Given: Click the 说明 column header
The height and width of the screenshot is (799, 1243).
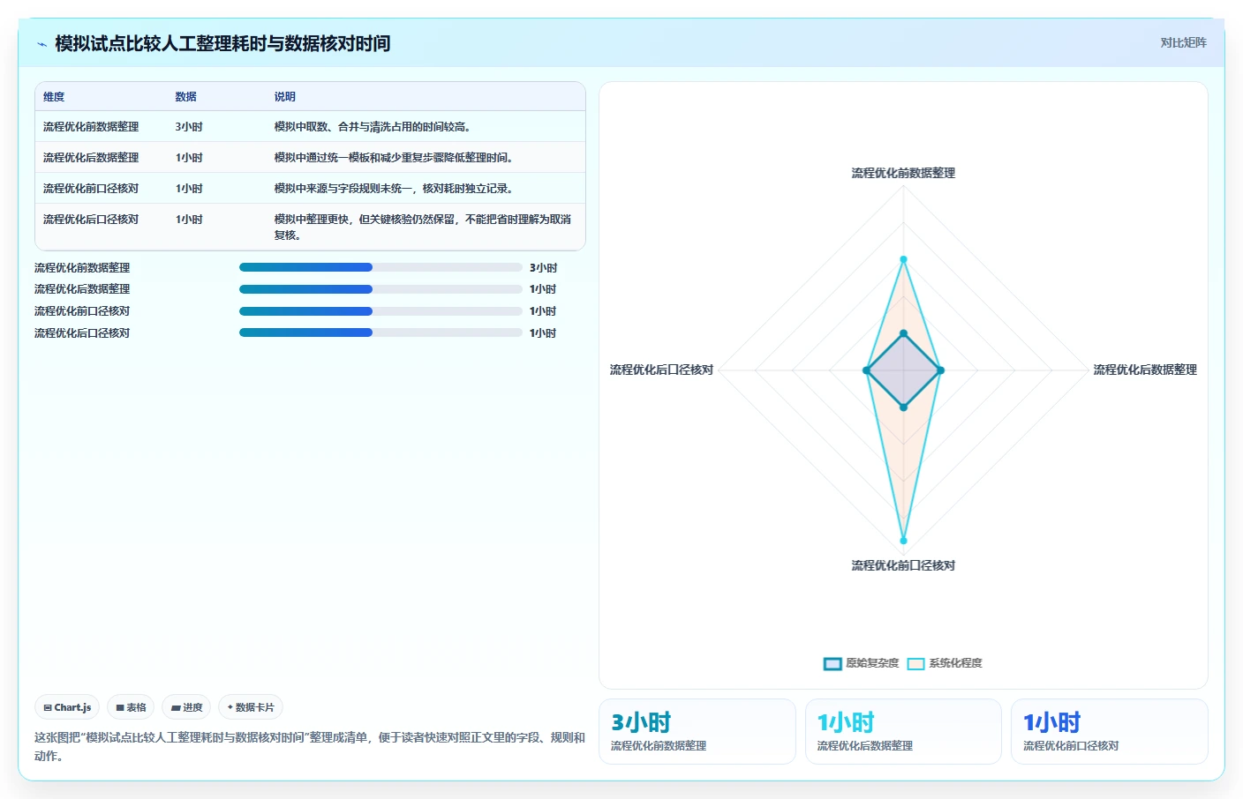Looking at the screenshot, I should tap(284, 97).
